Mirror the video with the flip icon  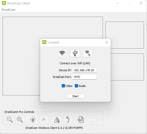57,120
